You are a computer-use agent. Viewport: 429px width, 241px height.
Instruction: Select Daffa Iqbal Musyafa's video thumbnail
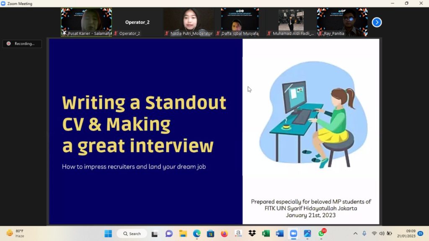pos(240,22)
